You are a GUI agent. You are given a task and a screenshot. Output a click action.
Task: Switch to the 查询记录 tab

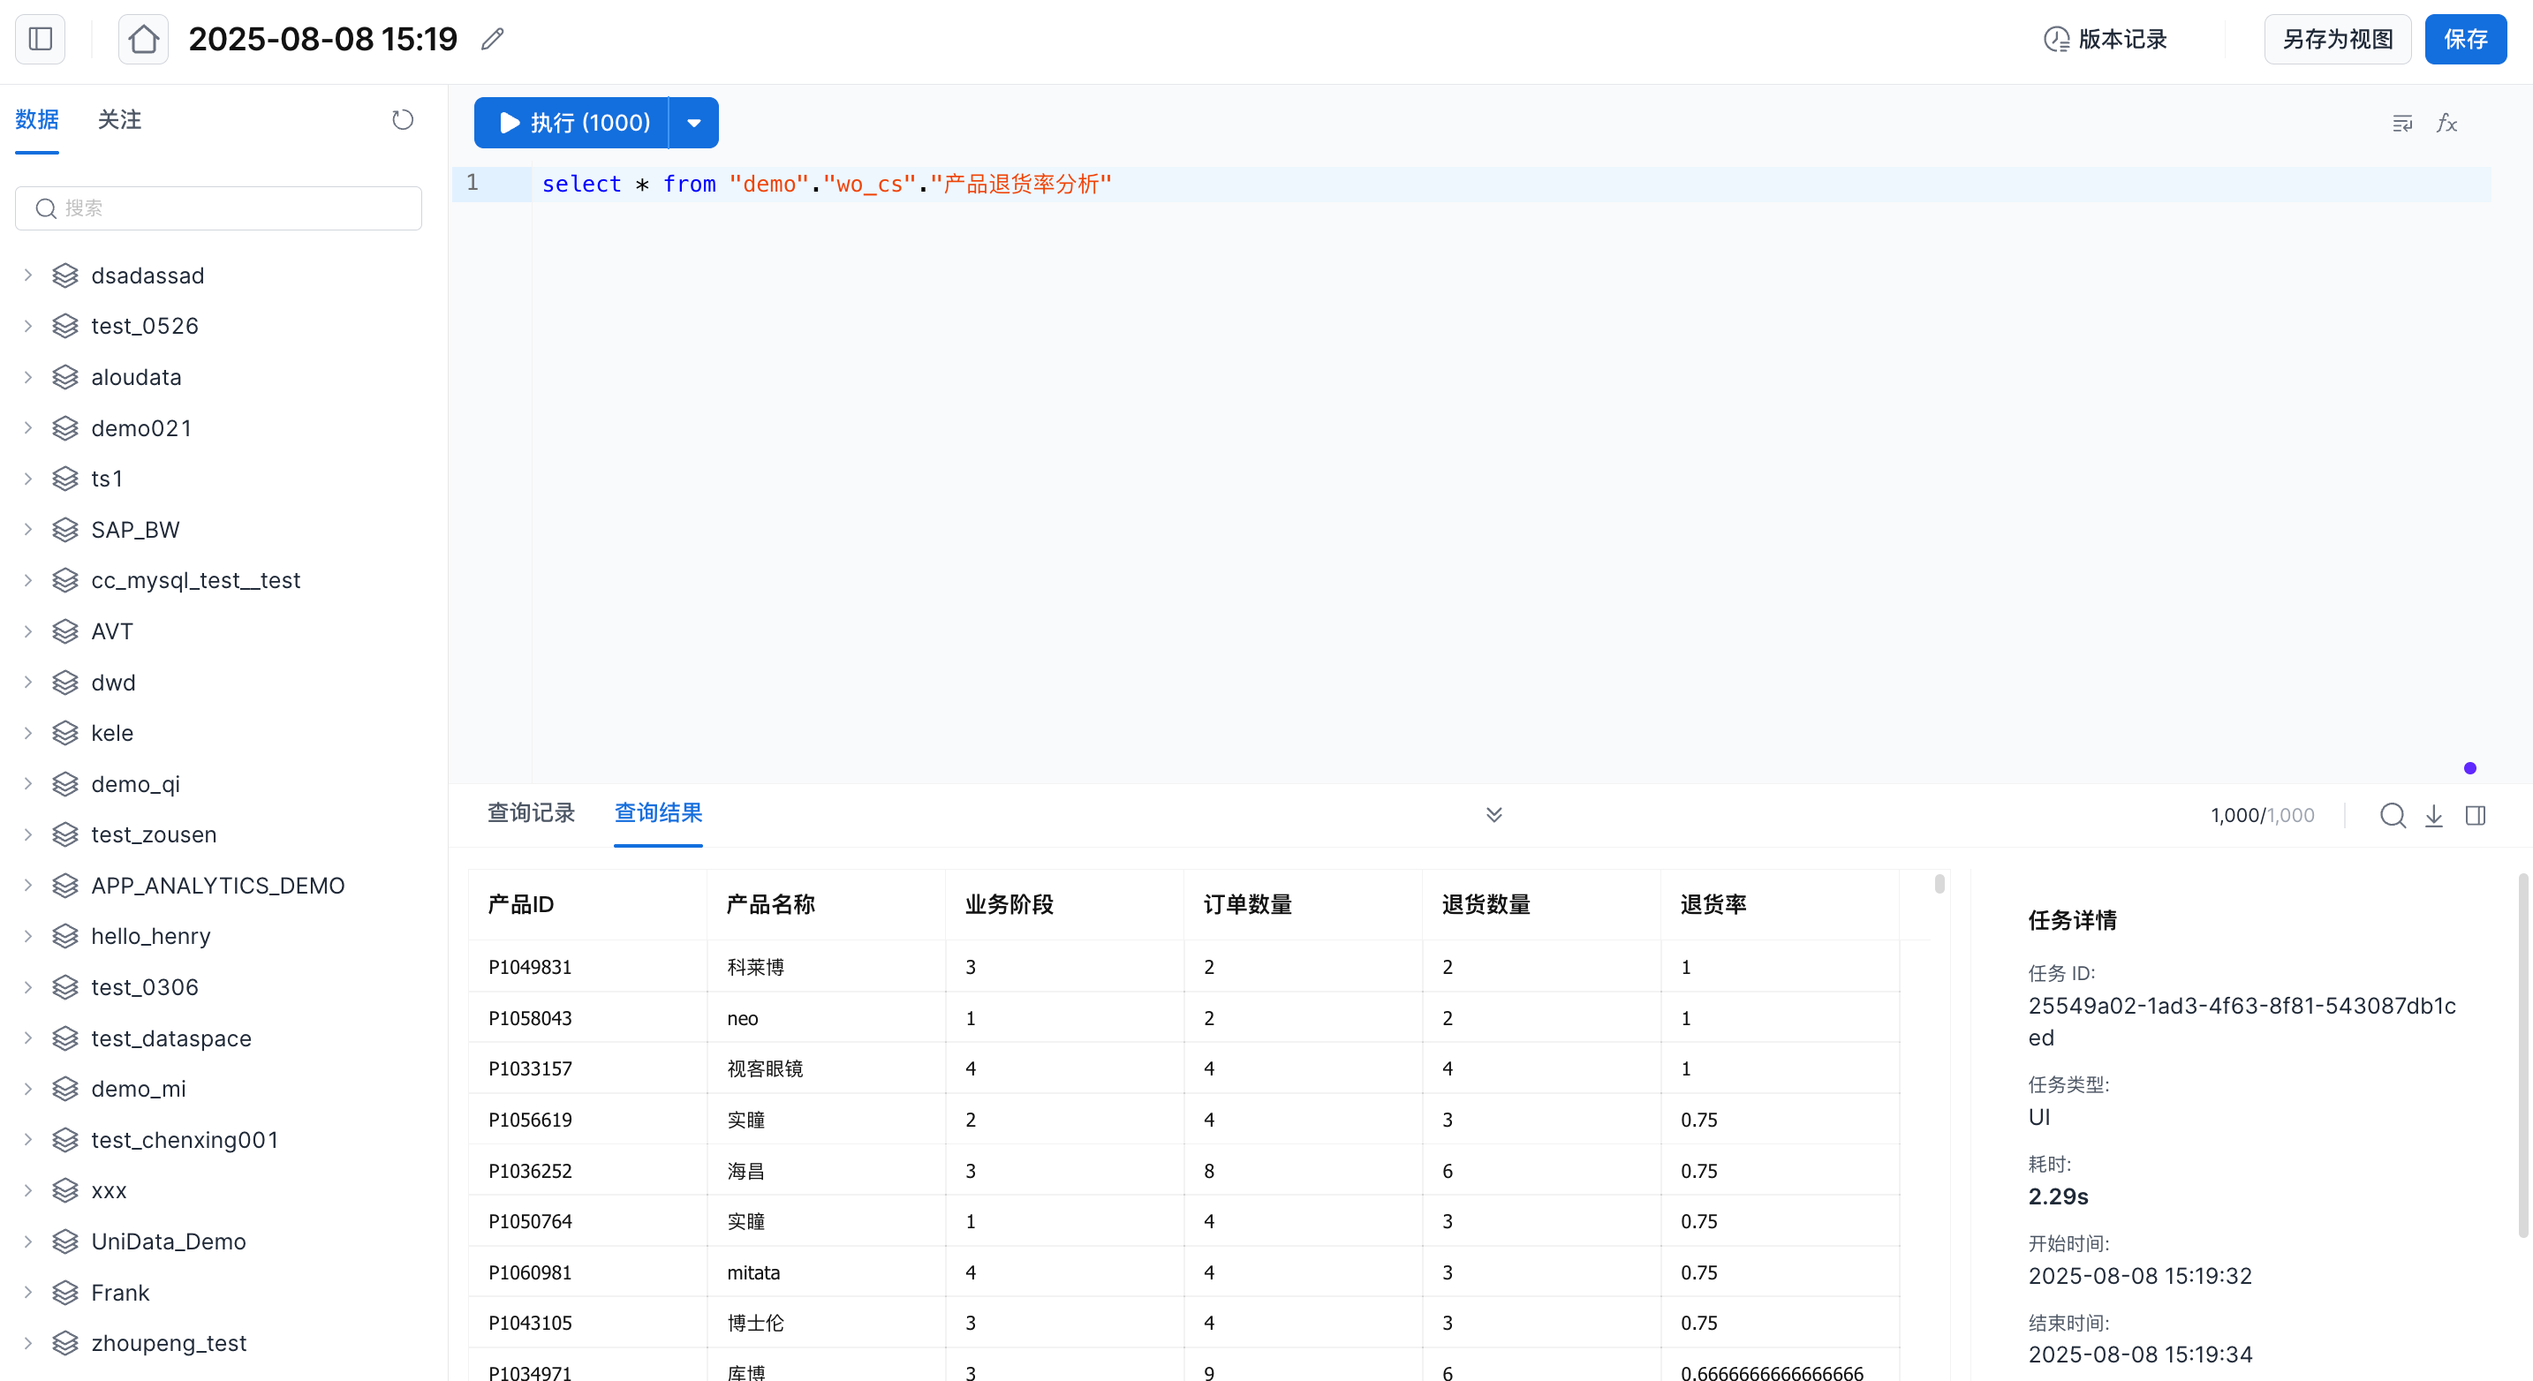(x=531, y=813)
